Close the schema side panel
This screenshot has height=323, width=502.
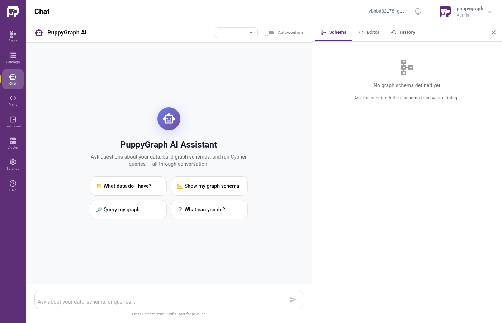click(x=494, y=32)
